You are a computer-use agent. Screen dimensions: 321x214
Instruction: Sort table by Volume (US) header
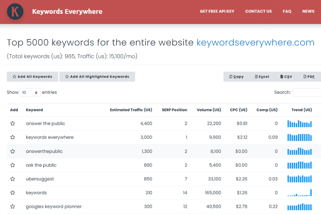point(209,110)
